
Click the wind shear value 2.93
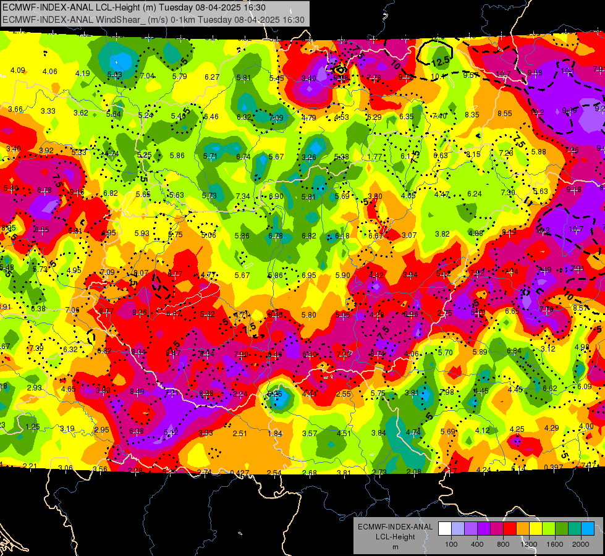tap(35, 387)
